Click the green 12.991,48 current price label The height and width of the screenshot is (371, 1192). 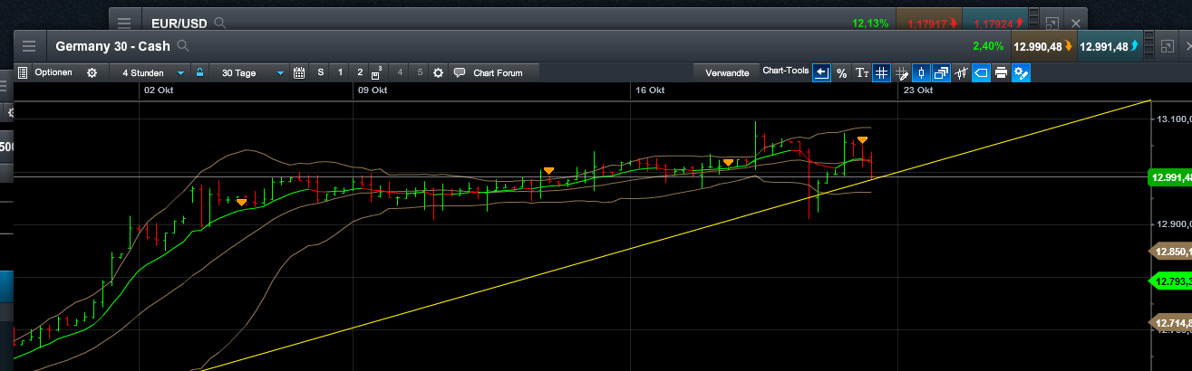coord(1169,177)
